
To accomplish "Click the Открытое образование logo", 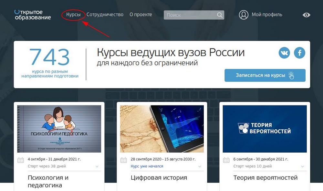I will pos(33,15).
